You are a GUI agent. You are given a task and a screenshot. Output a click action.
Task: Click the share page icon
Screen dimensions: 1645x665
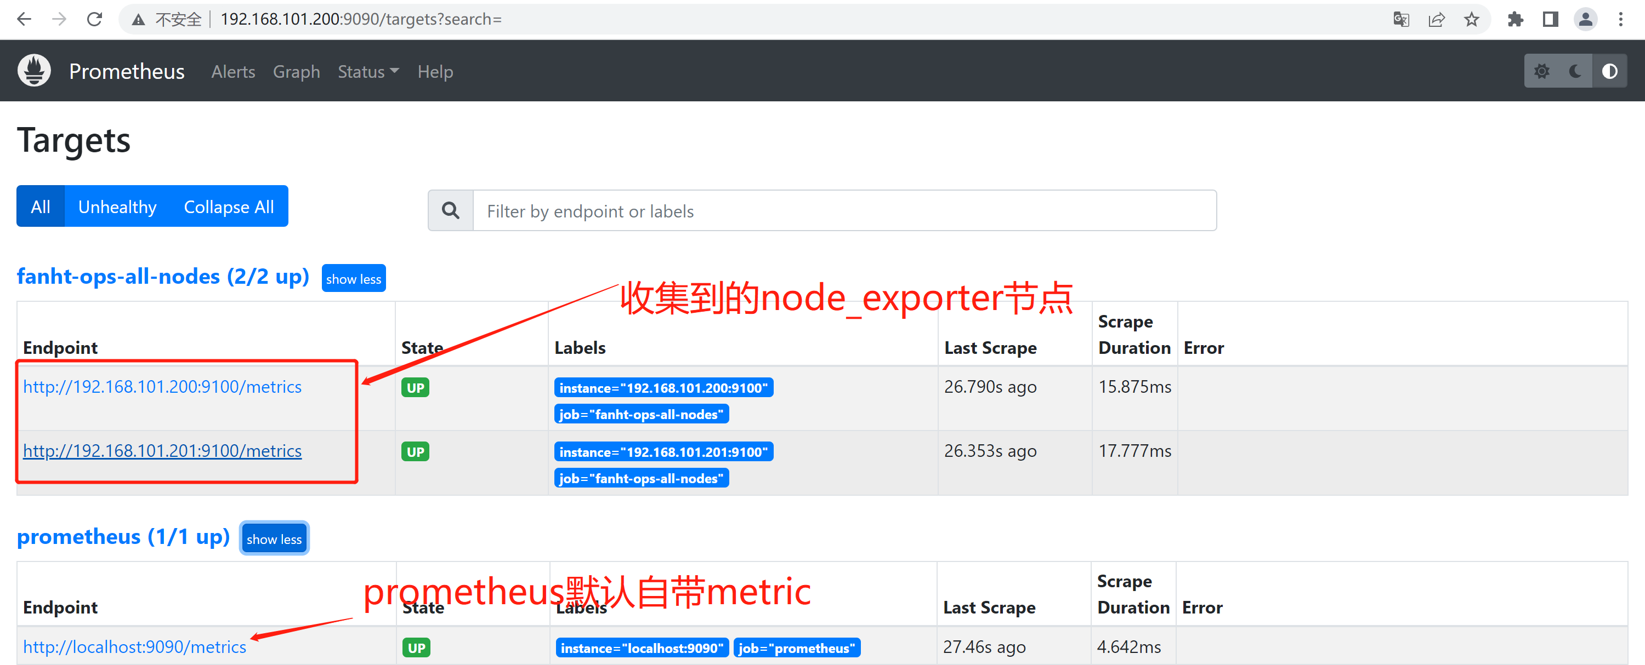pos(1436,19)
